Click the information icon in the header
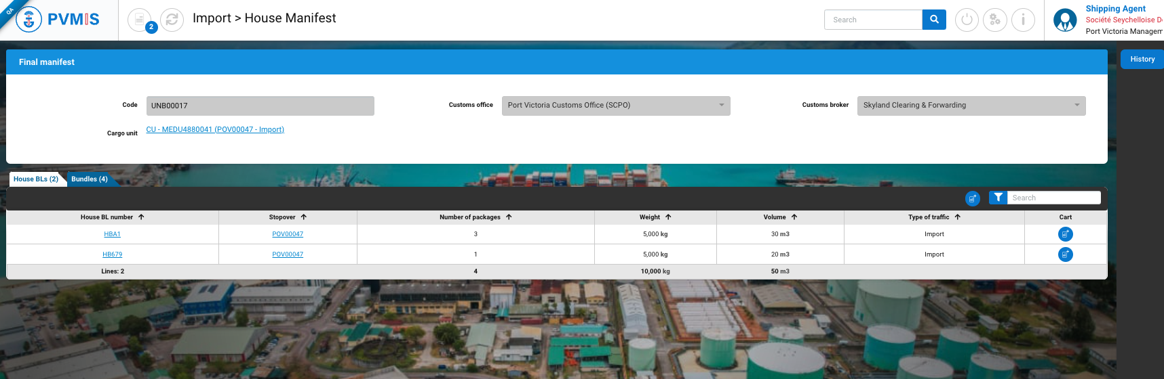Image resolution: width=1164 pixels, height=379 pixels. [x=1023, y=20]
